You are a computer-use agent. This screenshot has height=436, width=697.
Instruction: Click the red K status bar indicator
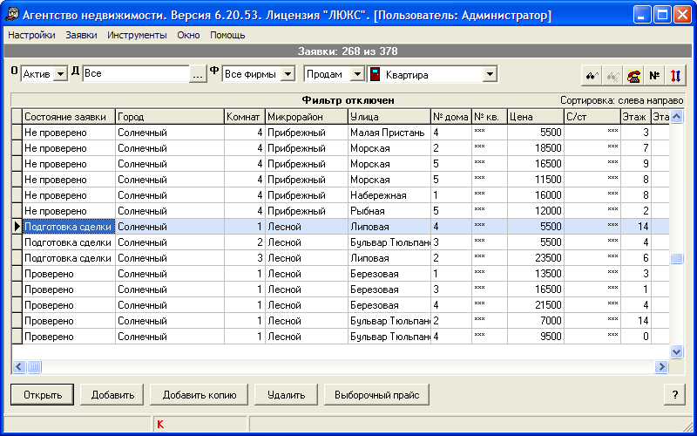click(x=160, y=425)
